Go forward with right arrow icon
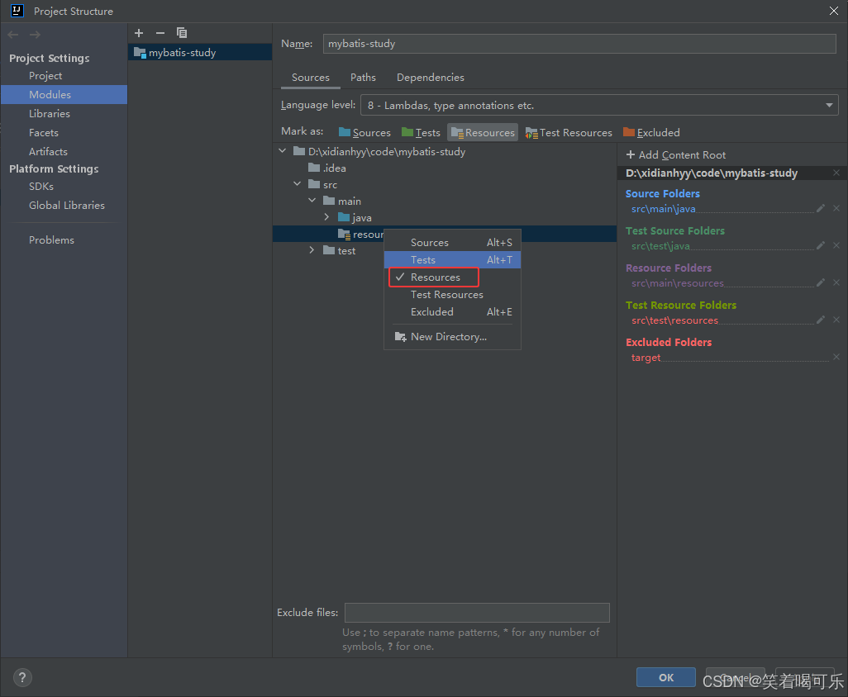The width and height of the screenshot is (848, 697). [36, 35]
